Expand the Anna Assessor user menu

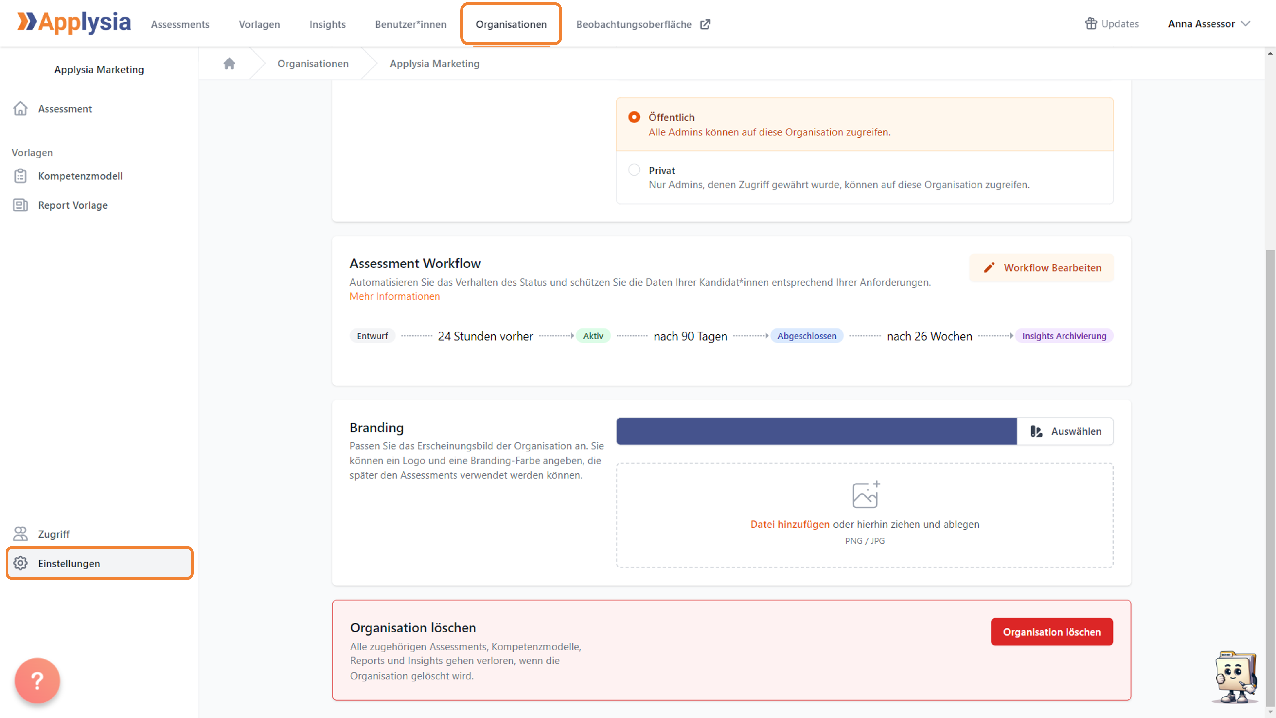point(1209,23)
